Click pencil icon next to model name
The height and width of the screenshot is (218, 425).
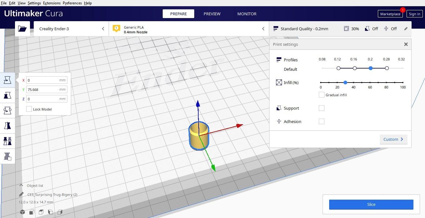click(x=21, y=195)
